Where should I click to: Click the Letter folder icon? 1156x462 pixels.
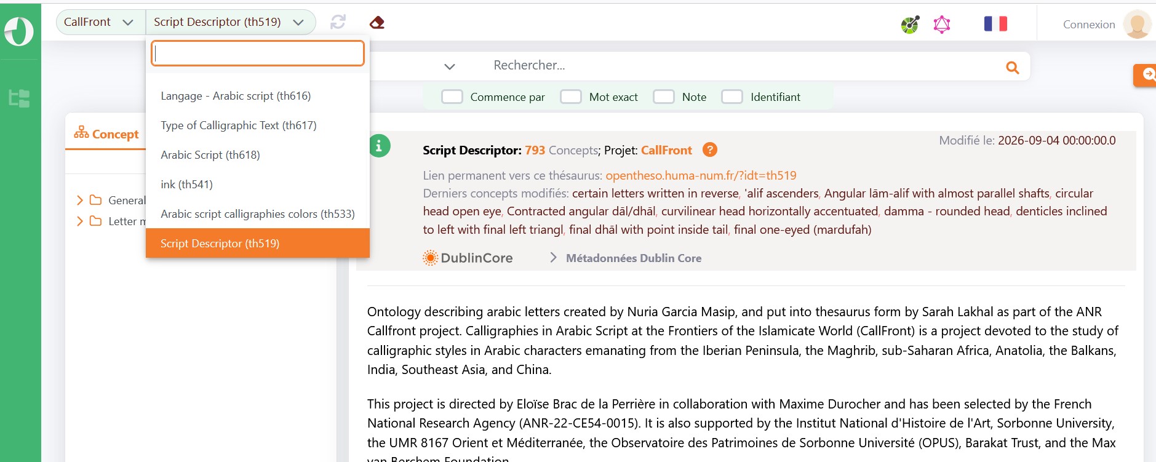click(95, 221)
